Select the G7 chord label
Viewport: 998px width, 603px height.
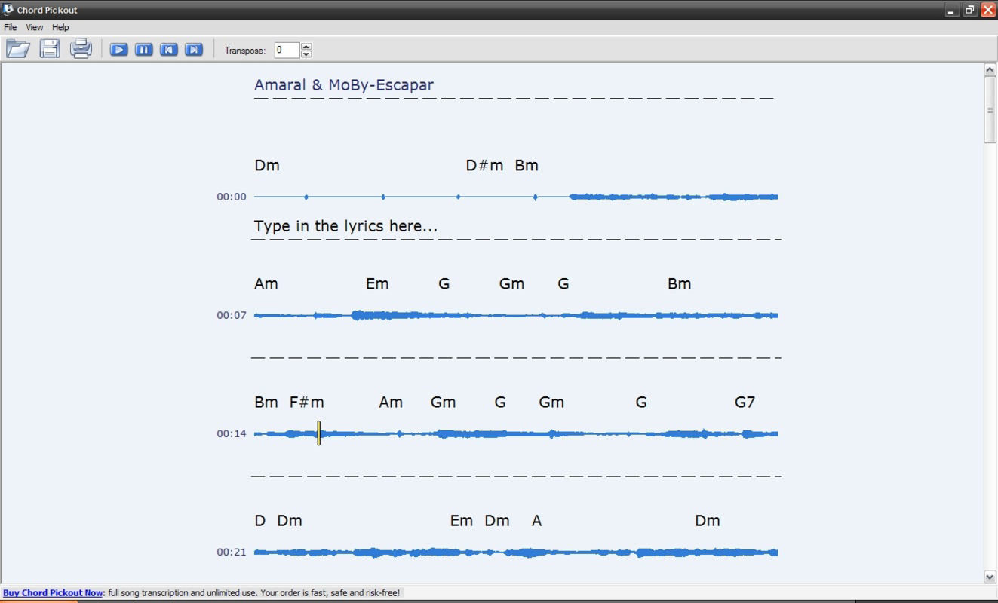[x=745, y=402]
